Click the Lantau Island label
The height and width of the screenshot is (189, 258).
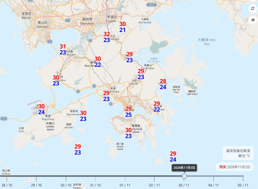50,126
